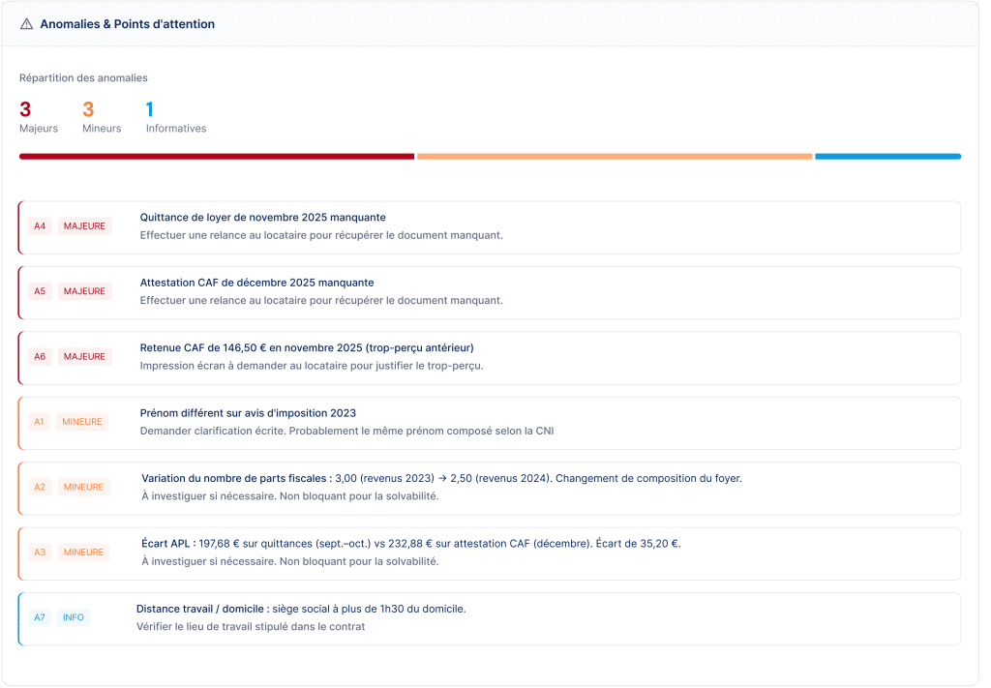Viewport: 991px width, 688px height.
Task: Click the A5 anomaly ID badge
Action: 40,291
